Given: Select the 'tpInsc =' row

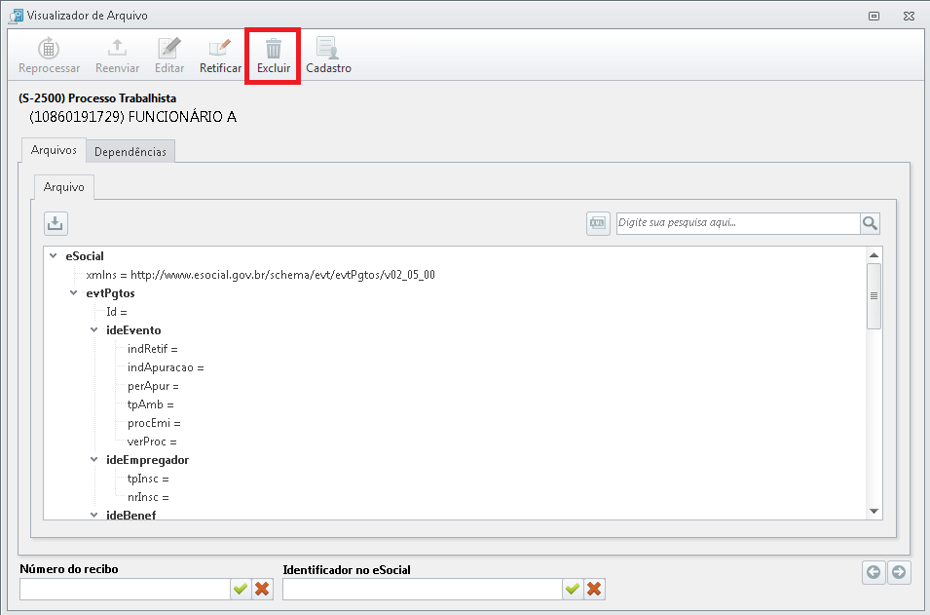Looking at the screenshot, I should pos(148,479).
